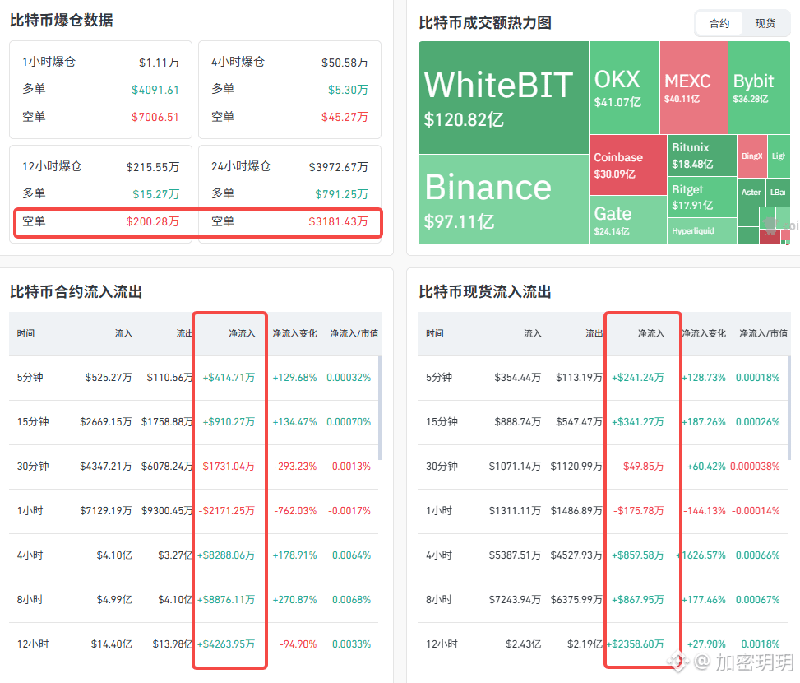
Task: Click spot inflow value $5387.51万
Action: click(515, 555)
